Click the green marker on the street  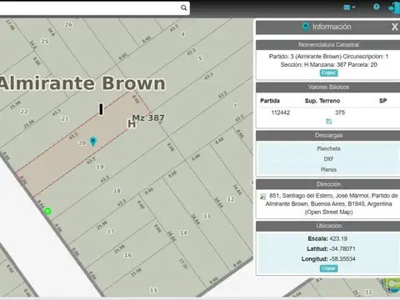[x=47, y=211]
